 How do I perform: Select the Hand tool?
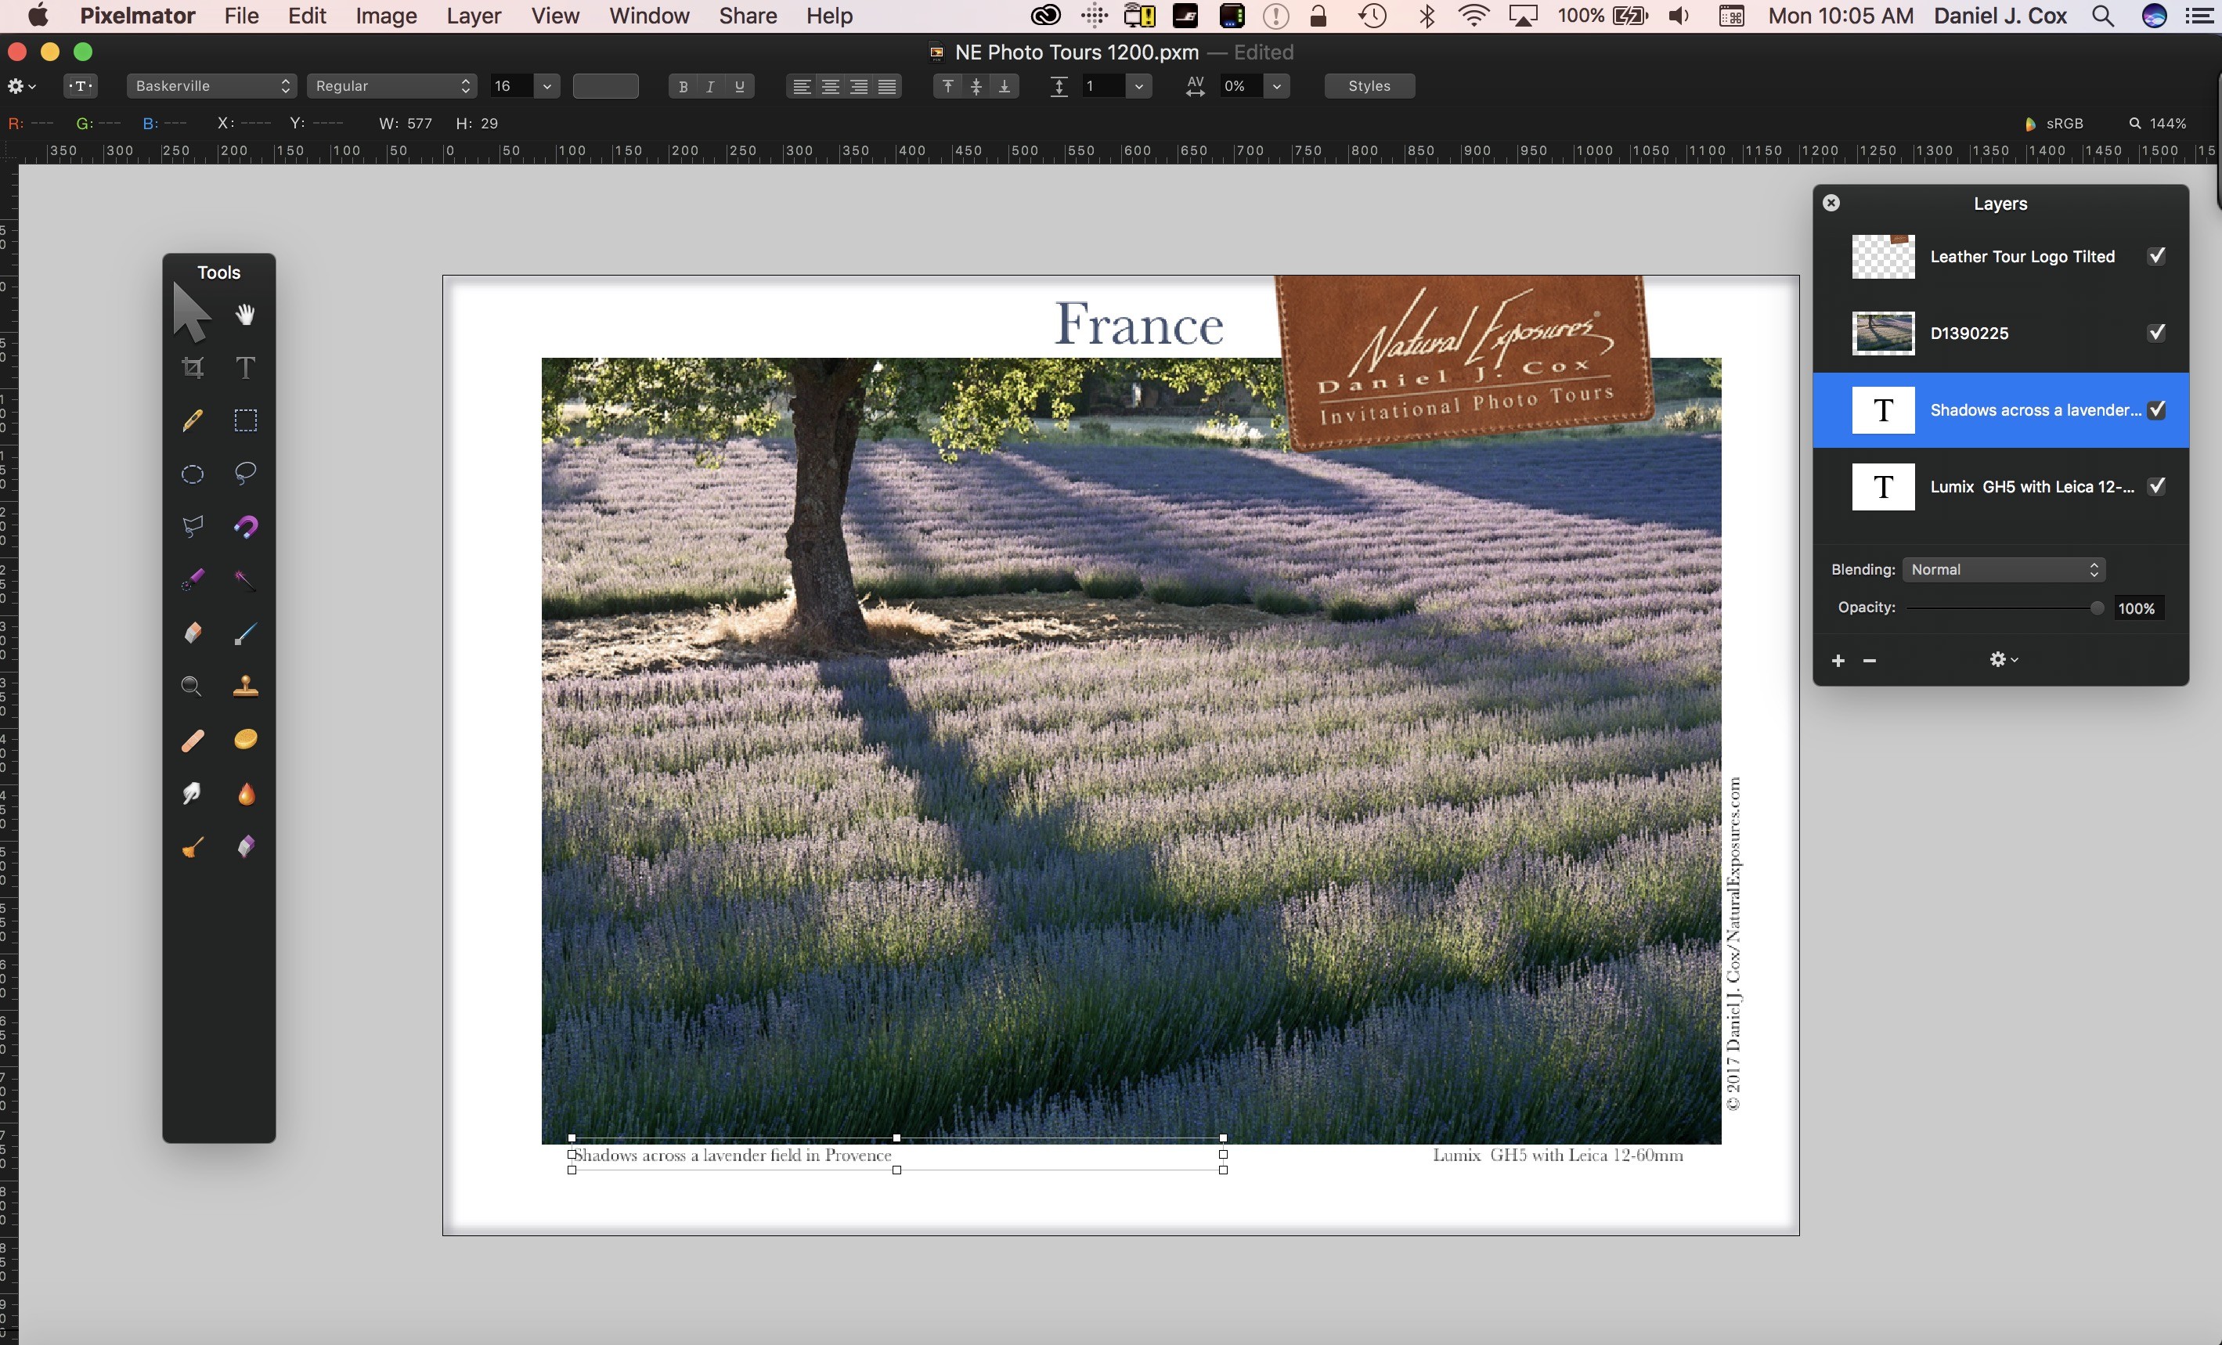245,315
